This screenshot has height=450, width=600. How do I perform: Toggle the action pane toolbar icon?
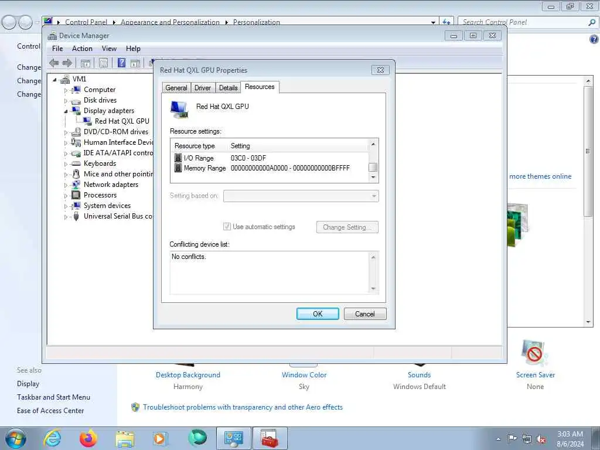point(135,63)
